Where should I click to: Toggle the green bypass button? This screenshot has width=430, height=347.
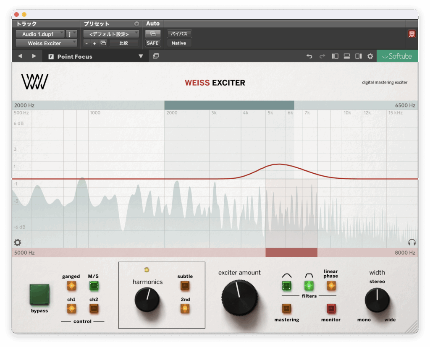(x=39, y=295)
